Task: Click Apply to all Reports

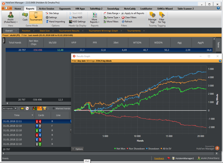Action: coord(133,13)
